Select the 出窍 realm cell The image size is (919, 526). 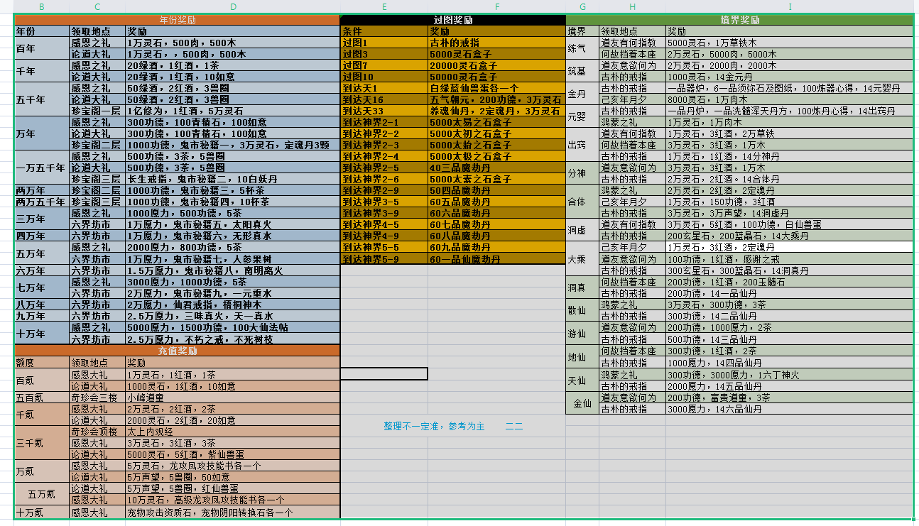pos(582,145)
